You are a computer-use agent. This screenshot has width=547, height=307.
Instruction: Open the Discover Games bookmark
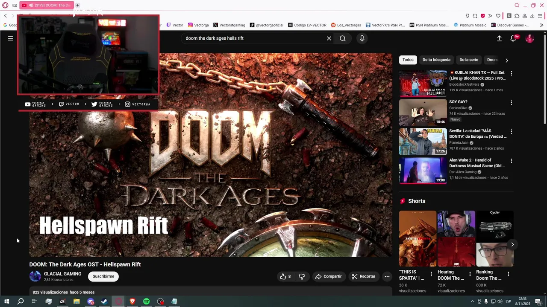510,25
